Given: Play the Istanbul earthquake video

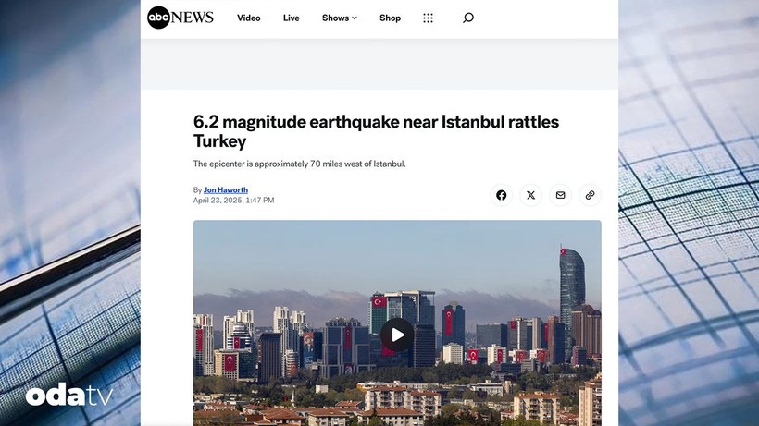Looking at the screenshot, I should (397, 335).
